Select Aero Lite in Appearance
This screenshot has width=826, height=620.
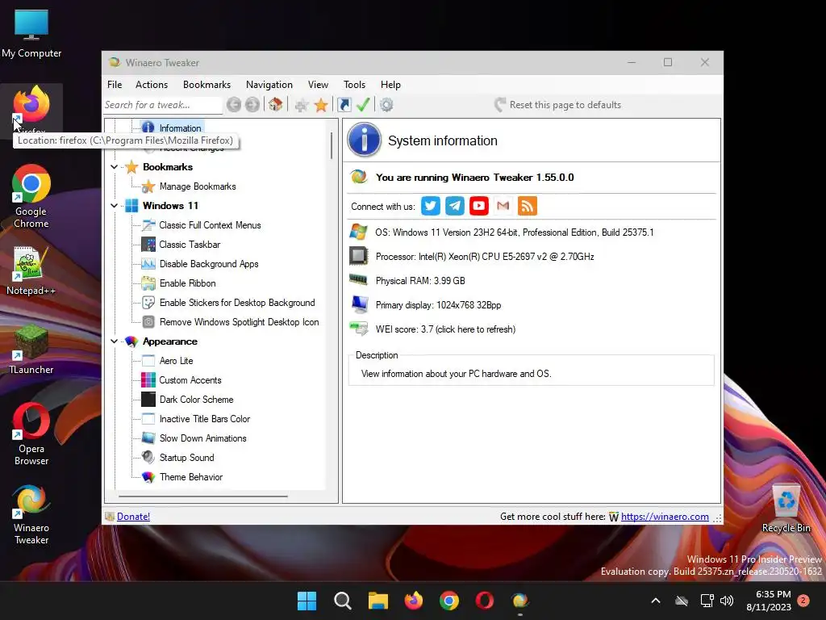tap(176, 361)
